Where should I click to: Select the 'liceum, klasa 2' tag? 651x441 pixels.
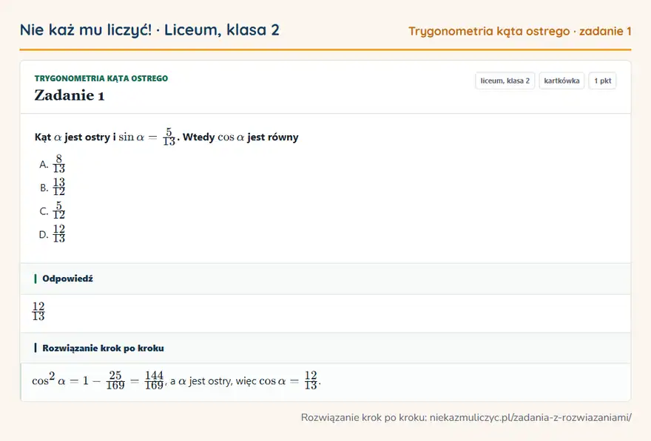505,81
